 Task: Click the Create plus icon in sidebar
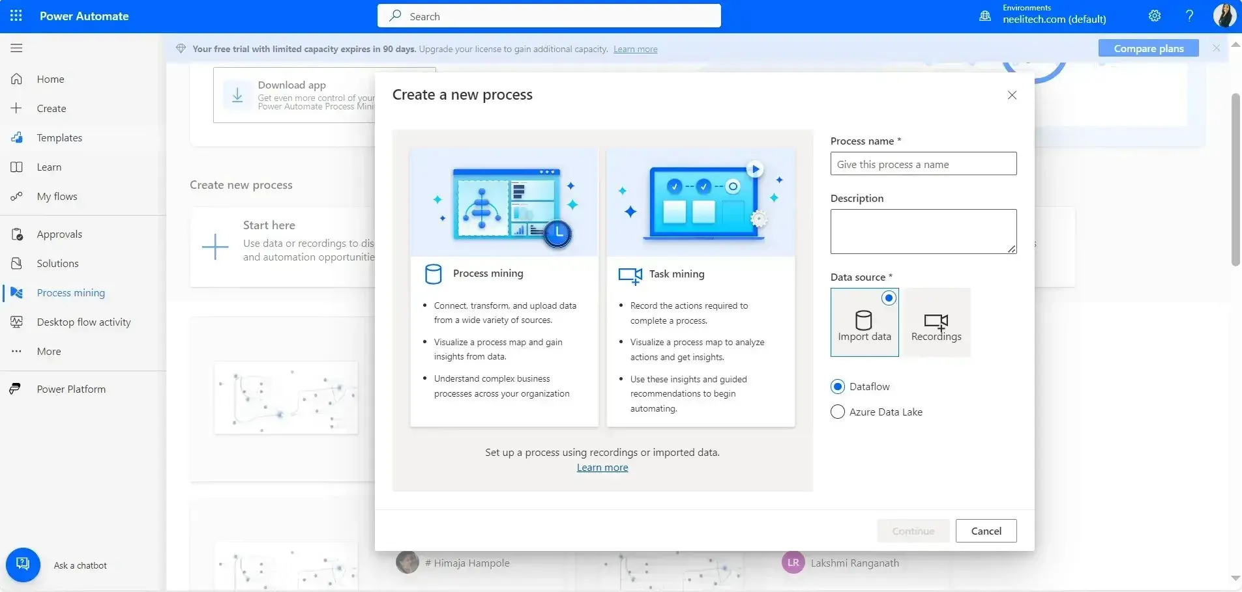click(17, 108)
